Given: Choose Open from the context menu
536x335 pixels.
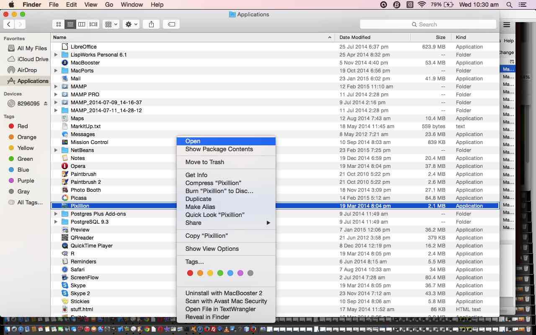Looking at the screenshot, I should pyautogui.click(x=226, y=141).
